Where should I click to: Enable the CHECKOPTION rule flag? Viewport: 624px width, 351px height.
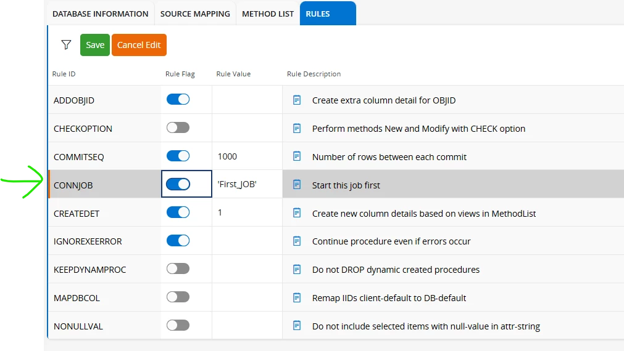click(178, 128)
